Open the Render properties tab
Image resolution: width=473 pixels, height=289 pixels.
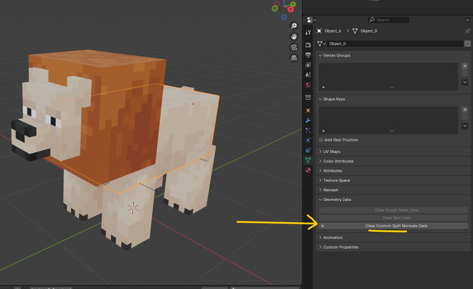tap(308, 45)
